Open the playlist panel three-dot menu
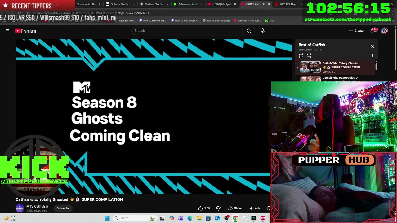The height and width of the screenshot is (223, 397). tap(372, 56)
